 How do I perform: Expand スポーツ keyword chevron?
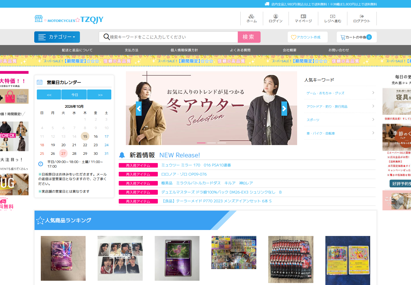[373, 119]
